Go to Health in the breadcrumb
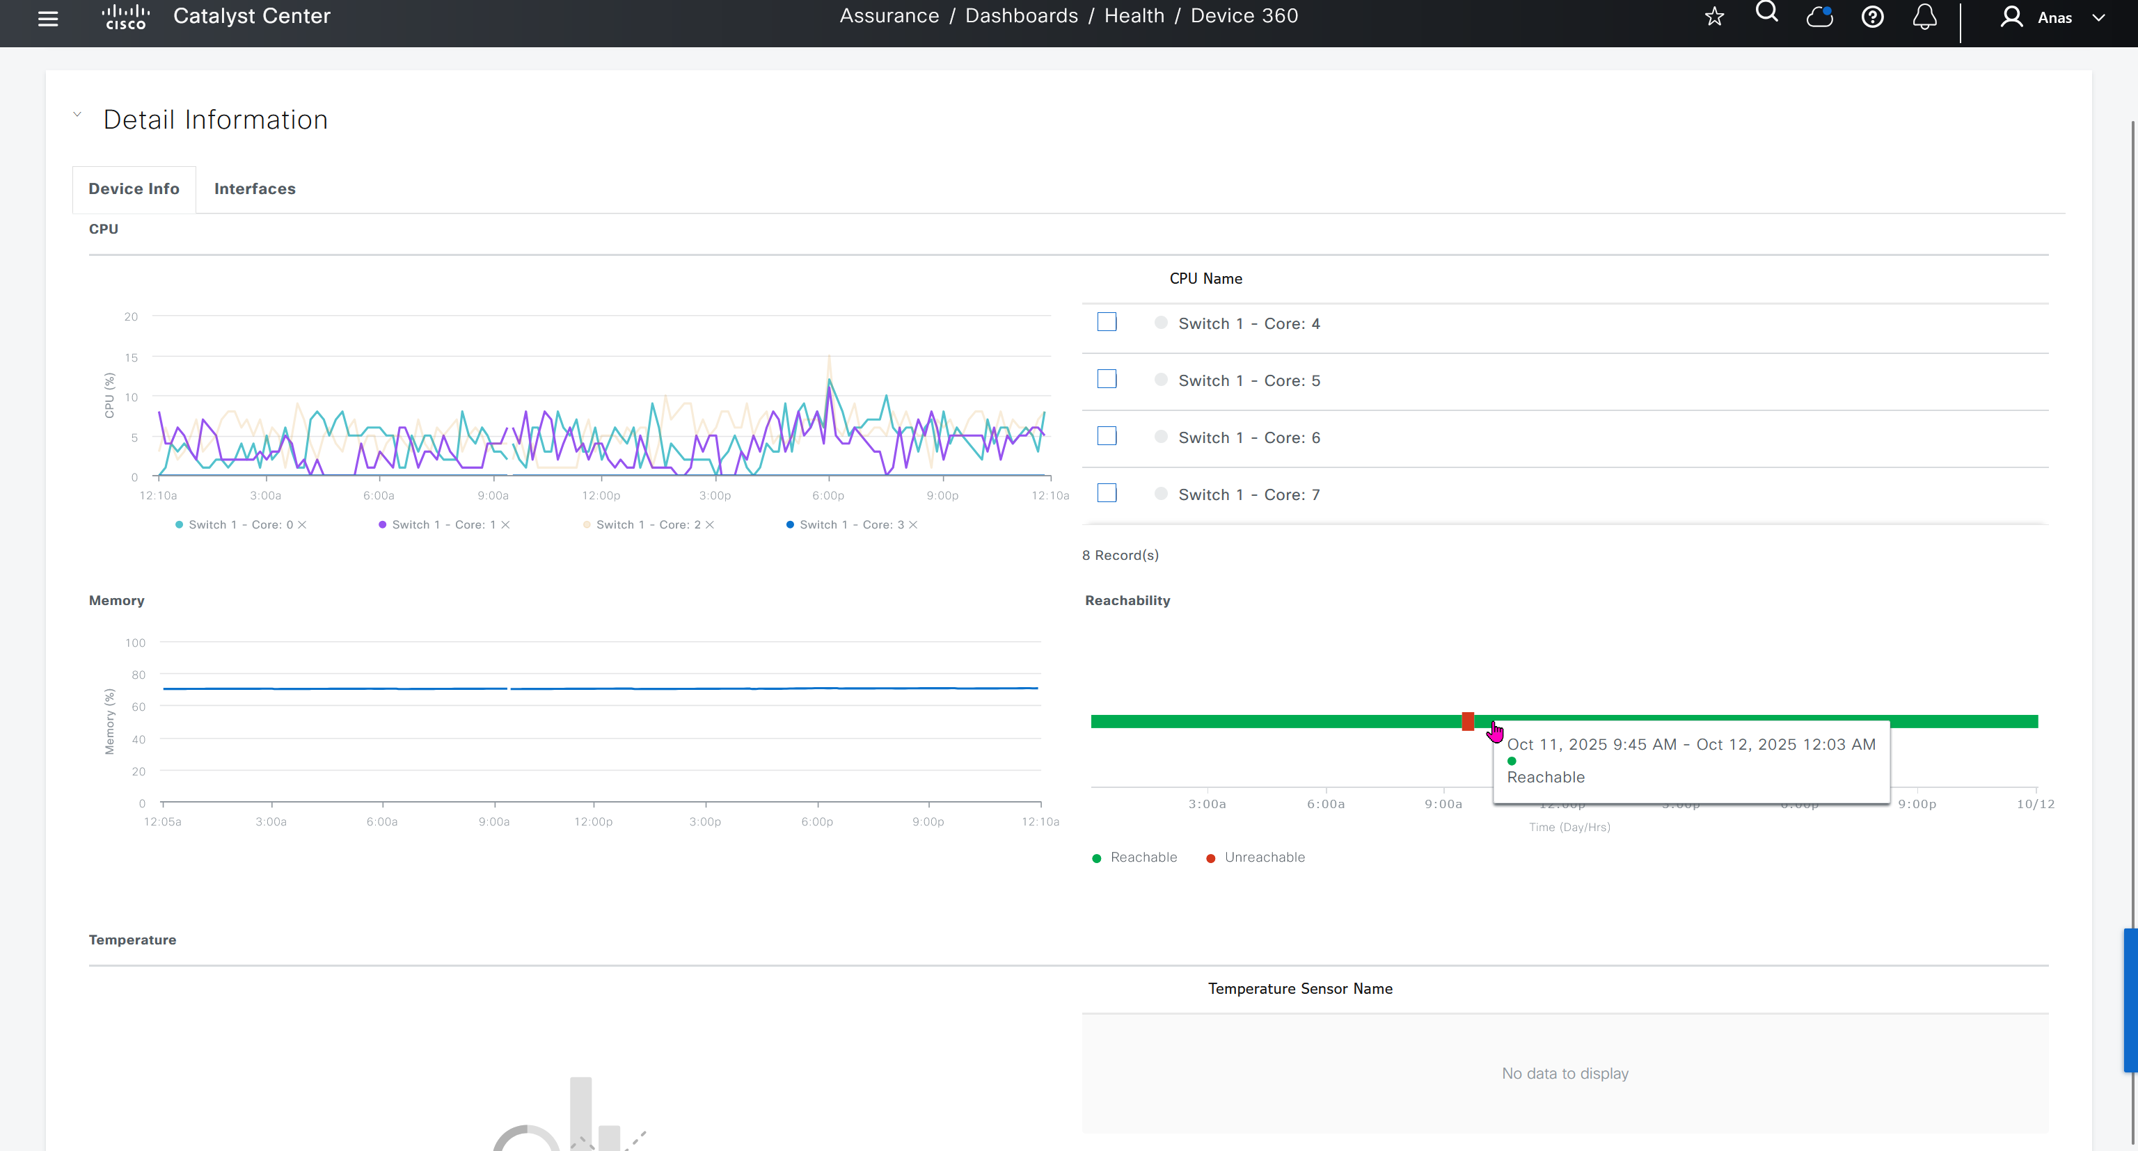Image resolution: width=2138 pixels, height=1151 pixels. click(x=1134, y=16)
